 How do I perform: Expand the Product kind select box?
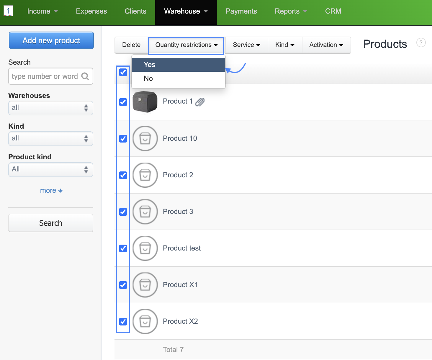[51, 170]
